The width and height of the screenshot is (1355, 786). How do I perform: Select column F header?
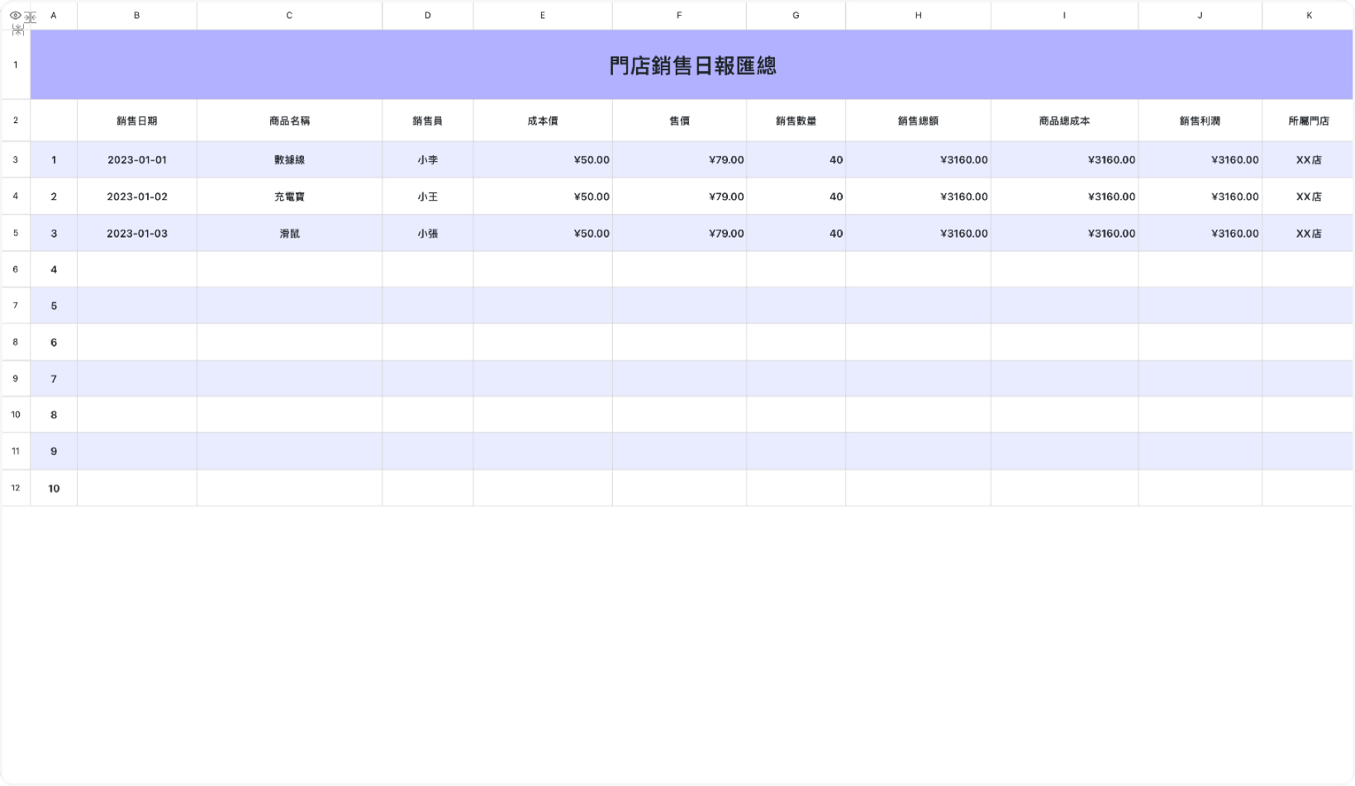tap(679, 16)
